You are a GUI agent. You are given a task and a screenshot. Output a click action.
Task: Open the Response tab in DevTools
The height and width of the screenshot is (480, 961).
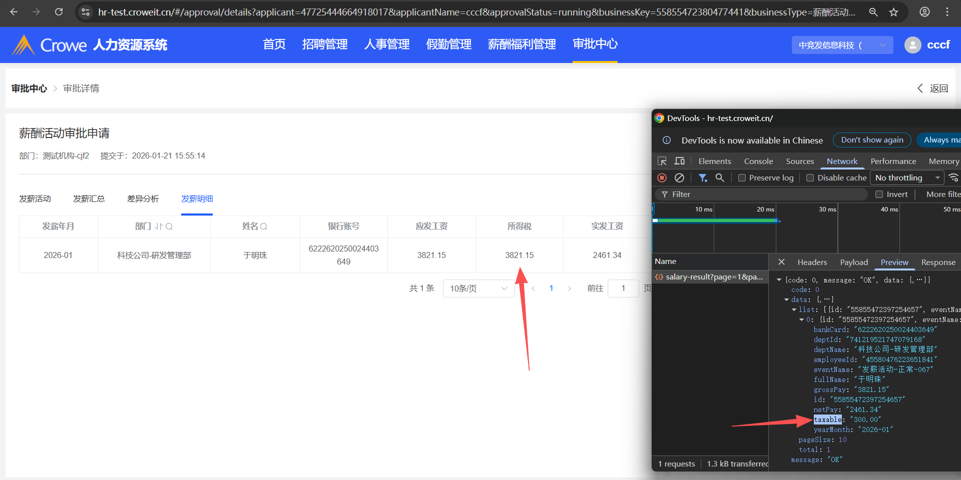click(x=938, y=262)
